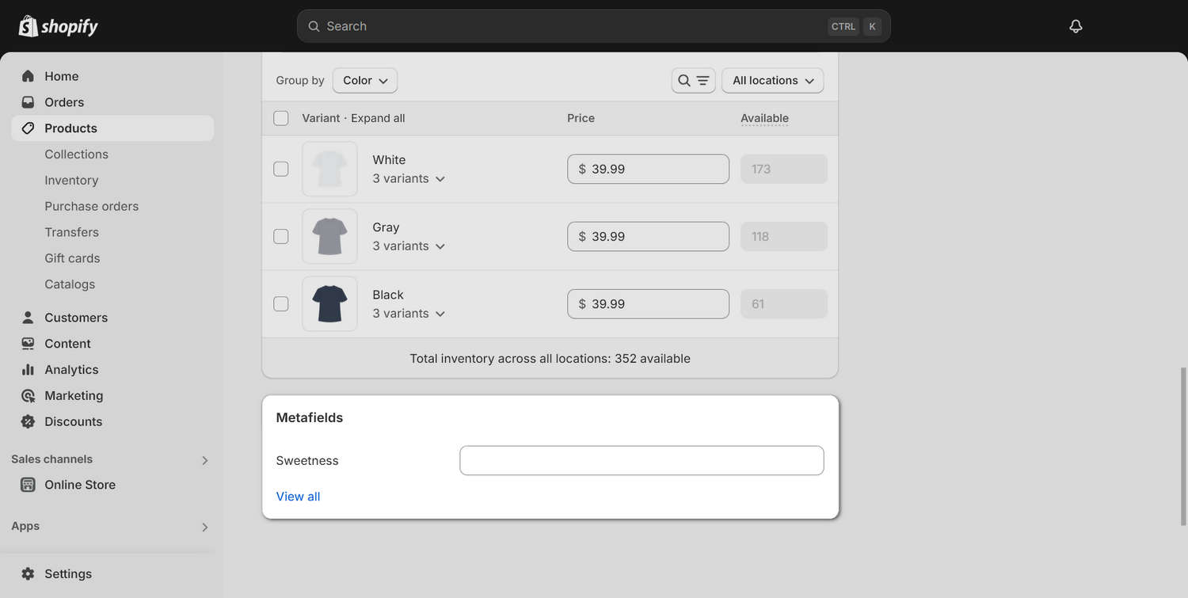Open Catalogs submenu item
The height and width of the screenshot is (598, 1188).
70,284
